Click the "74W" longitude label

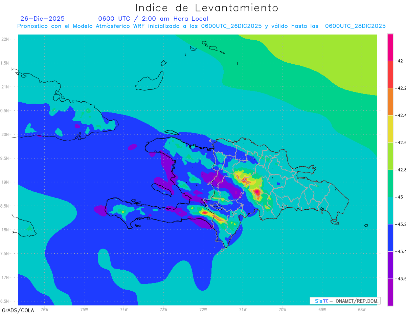tap(124, 310)
